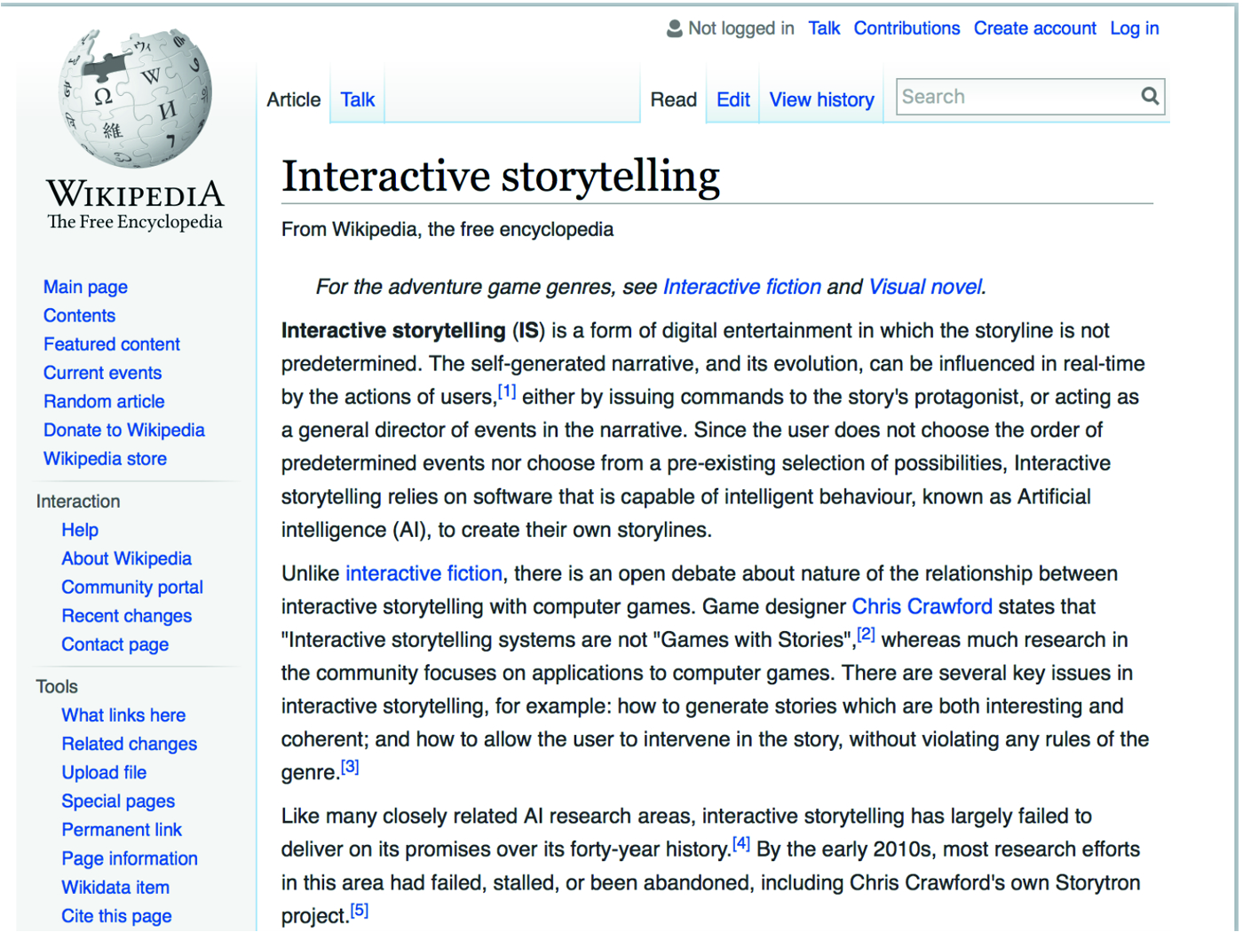Click the Log in link

[1135, 28]
